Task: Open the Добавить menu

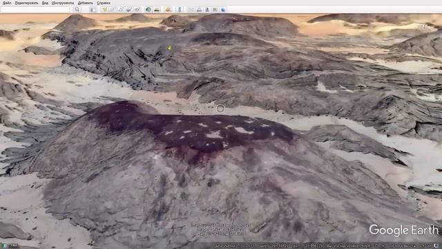Action: point(85,3)
